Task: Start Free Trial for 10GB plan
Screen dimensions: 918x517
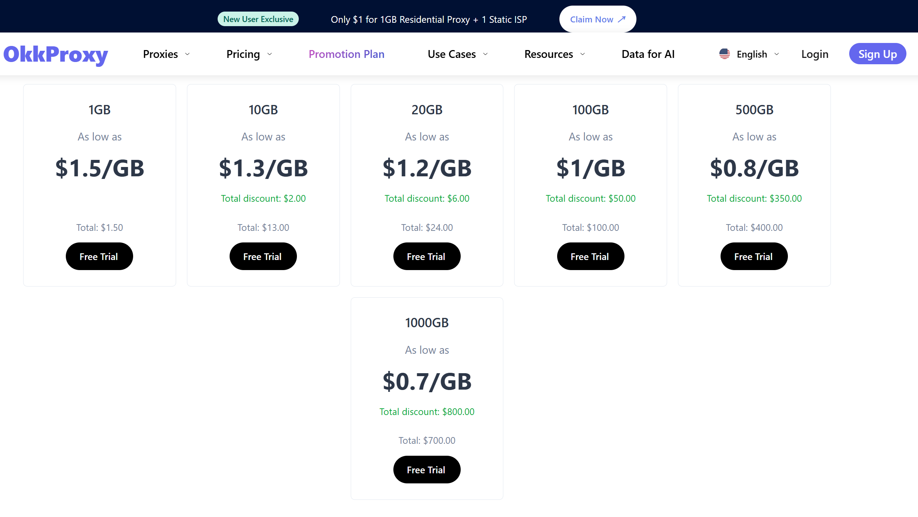Action: click(263, 257)
